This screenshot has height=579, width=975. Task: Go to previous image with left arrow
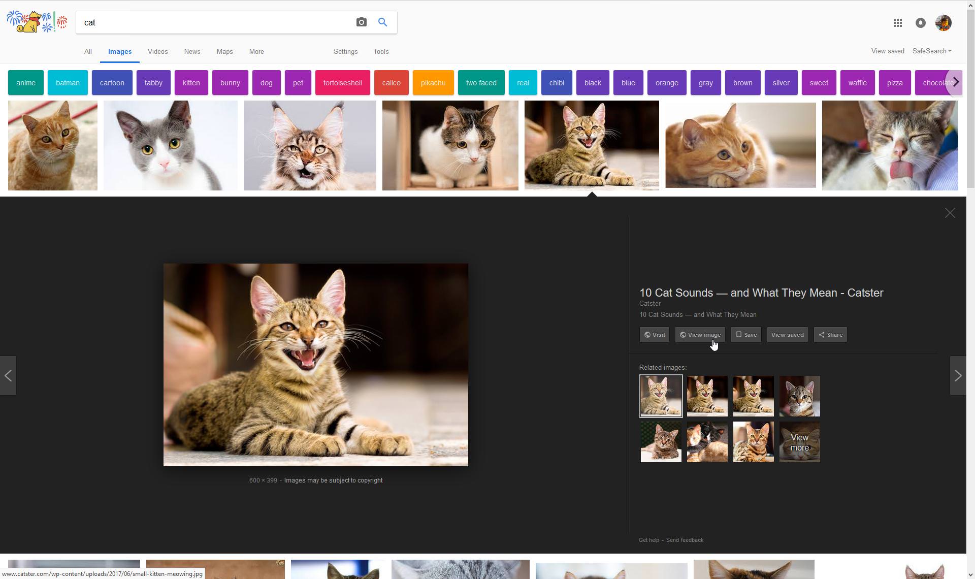tap(8, 376)
